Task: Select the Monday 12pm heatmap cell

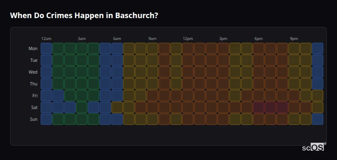Action: tap(188, 48)
